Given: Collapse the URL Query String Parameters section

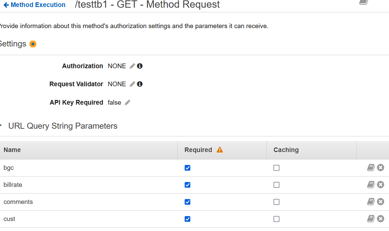Looking at the screenshot, I should click(x=1, y=126).
